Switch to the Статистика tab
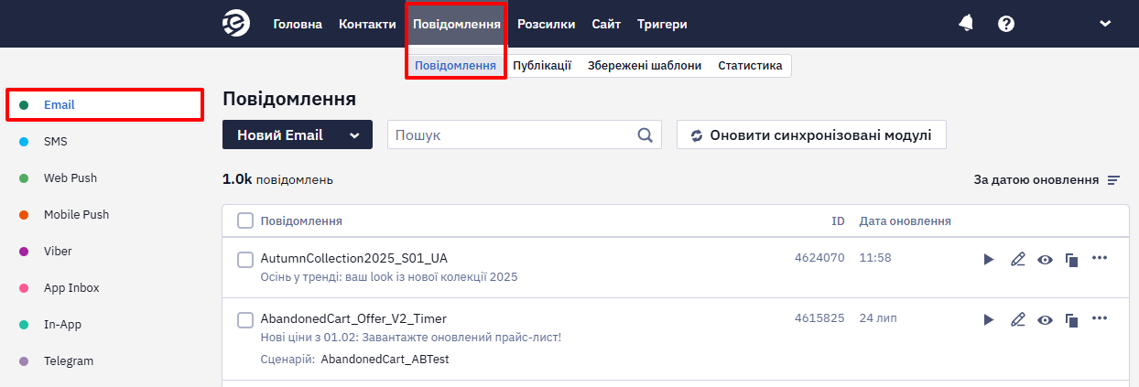Screen dimensions: 1139x387 click(750, 66)
